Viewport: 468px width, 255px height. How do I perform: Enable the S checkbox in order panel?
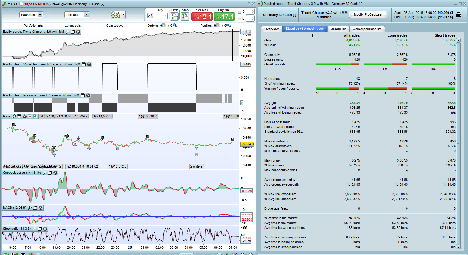click(x=239, y=12)
